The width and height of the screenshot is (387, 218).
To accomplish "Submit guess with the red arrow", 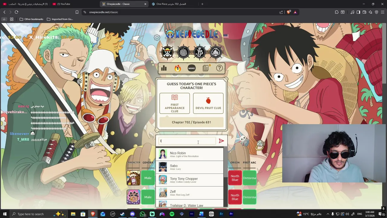I will tap(221, 141).
